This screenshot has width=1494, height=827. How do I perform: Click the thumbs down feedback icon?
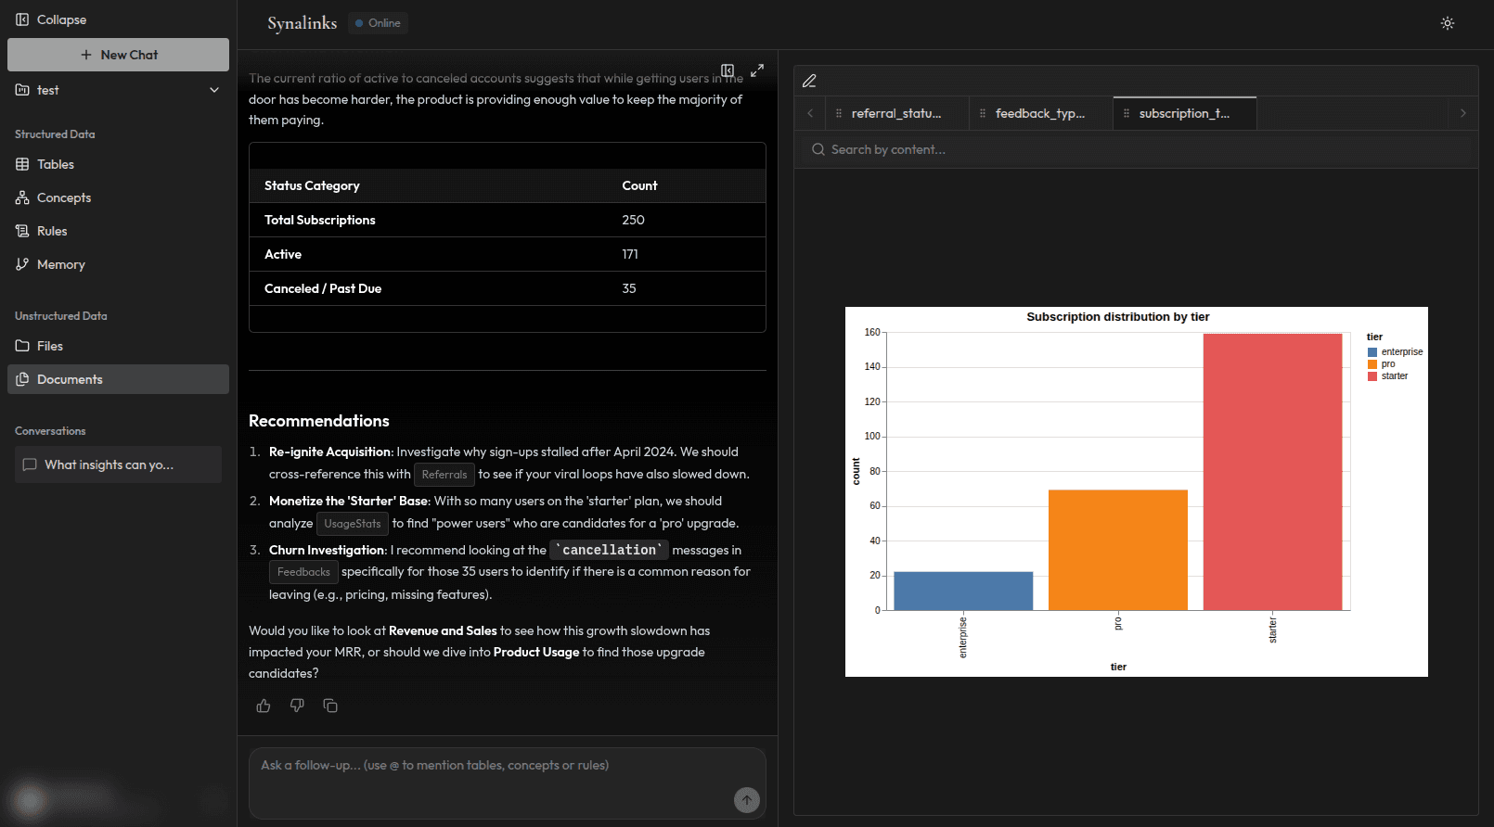click(297, 706)
